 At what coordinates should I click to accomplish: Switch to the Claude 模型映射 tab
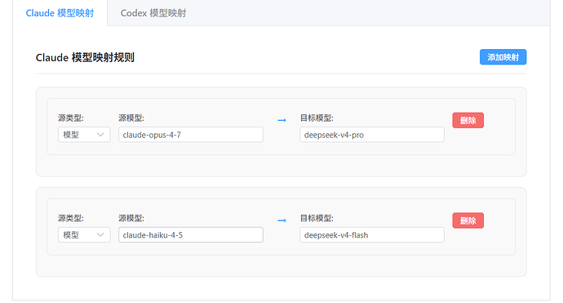[60, 13]
